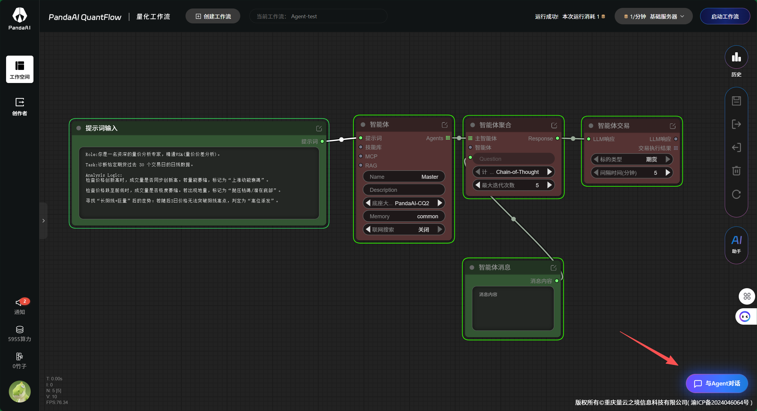The height and width of the screenshot is (411, 757).
Task: Click the RAG input port dot
Action: click(x=361, y=165)
